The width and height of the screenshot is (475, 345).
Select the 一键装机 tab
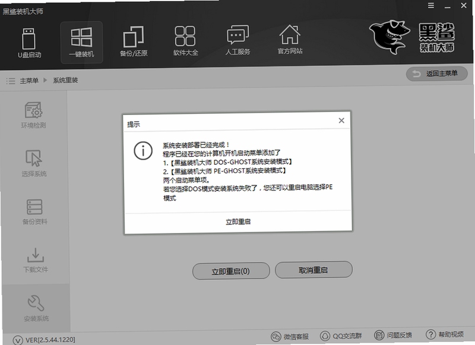(x=81, y=42)
